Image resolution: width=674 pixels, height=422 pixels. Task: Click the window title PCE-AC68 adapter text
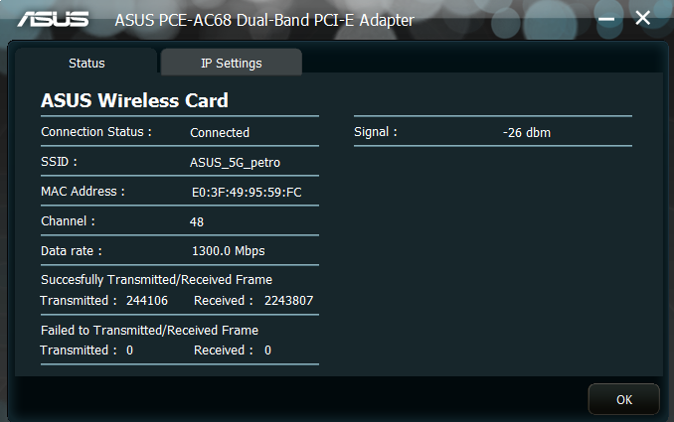tap(264, 20)
